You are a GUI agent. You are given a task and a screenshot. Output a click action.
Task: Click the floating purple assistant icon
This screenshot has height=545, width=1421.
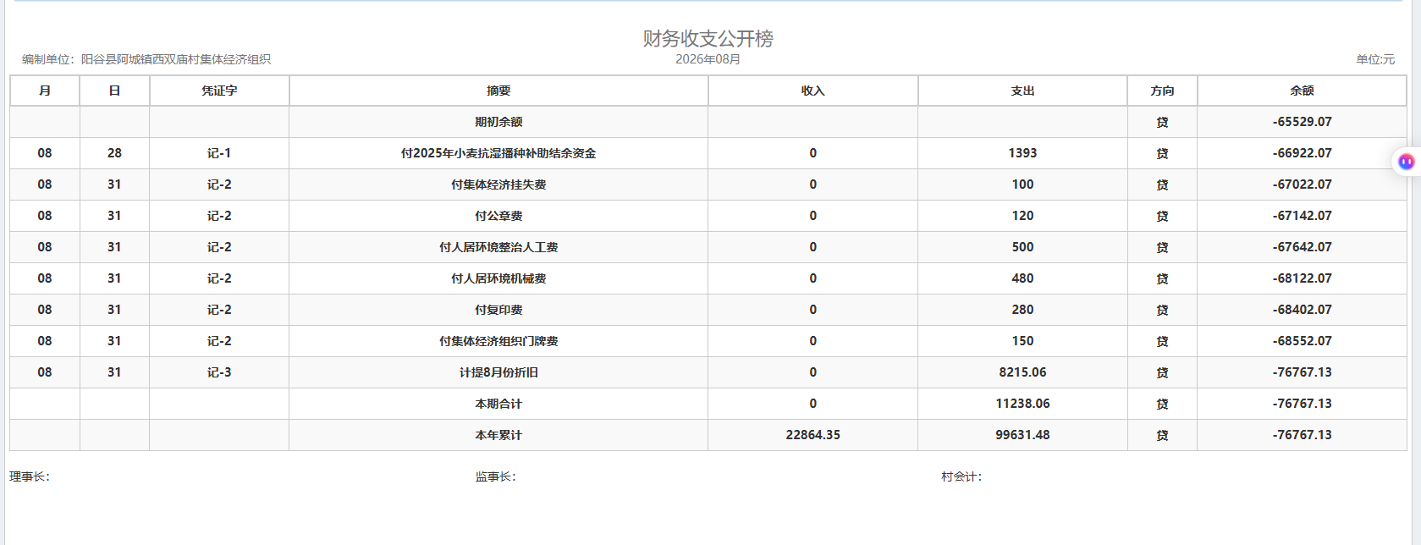coord(1406,162)
